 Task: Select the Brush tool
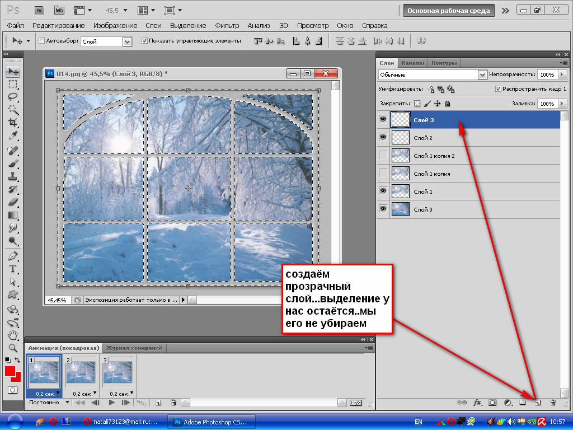point(13,163)
